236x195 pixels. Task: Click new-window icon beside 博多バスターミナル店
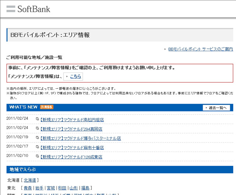tap(37, 138)
